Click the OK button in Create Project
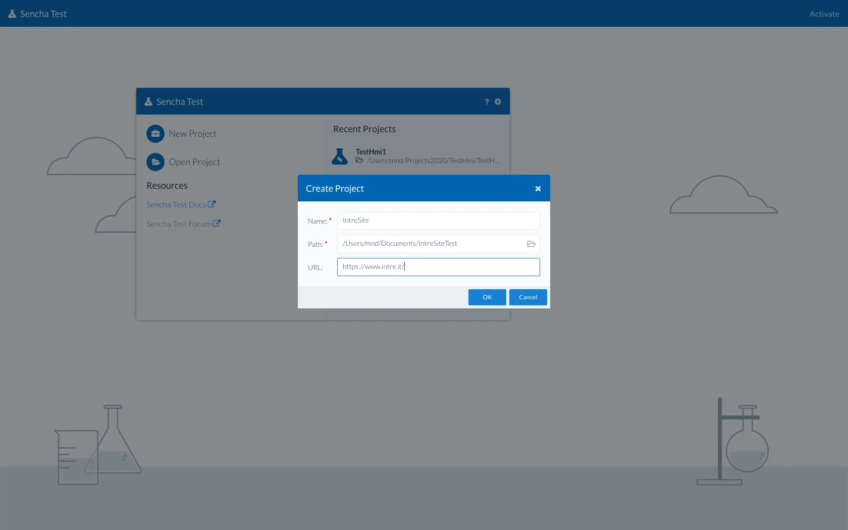848x530 pixels. click(487, 297)
